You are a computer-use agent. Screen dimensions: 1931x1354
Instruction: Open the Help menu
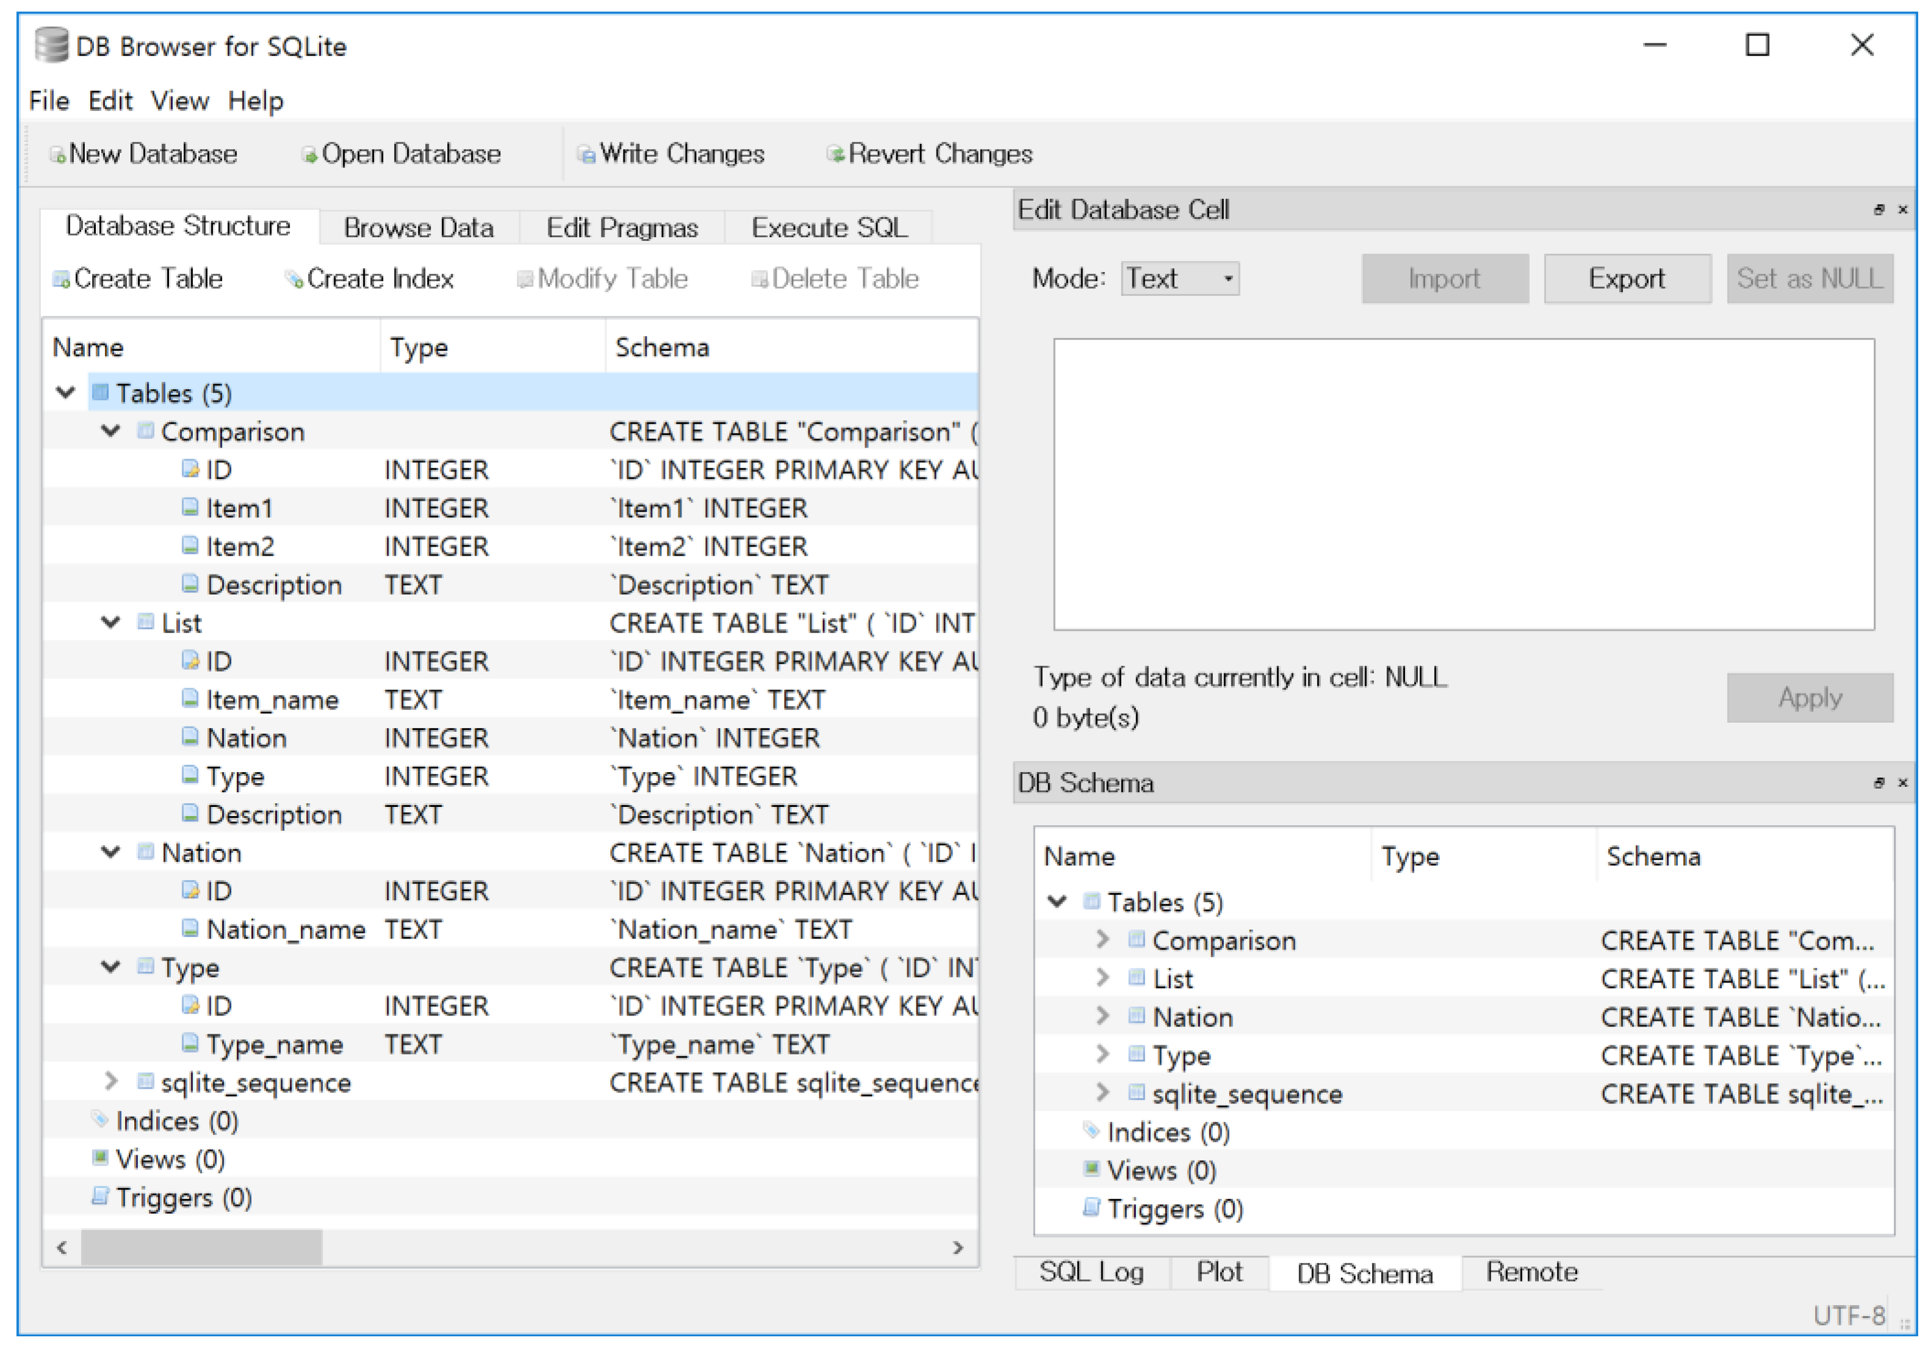pos(256,101)
